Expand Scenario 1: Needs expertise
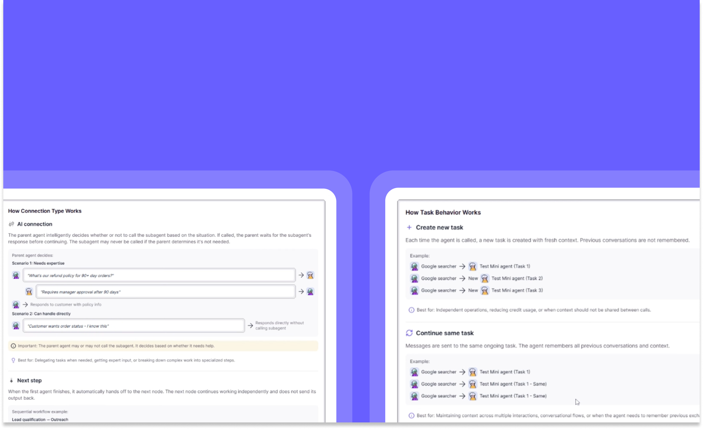 pyautogui.click(x=38, y=263)
